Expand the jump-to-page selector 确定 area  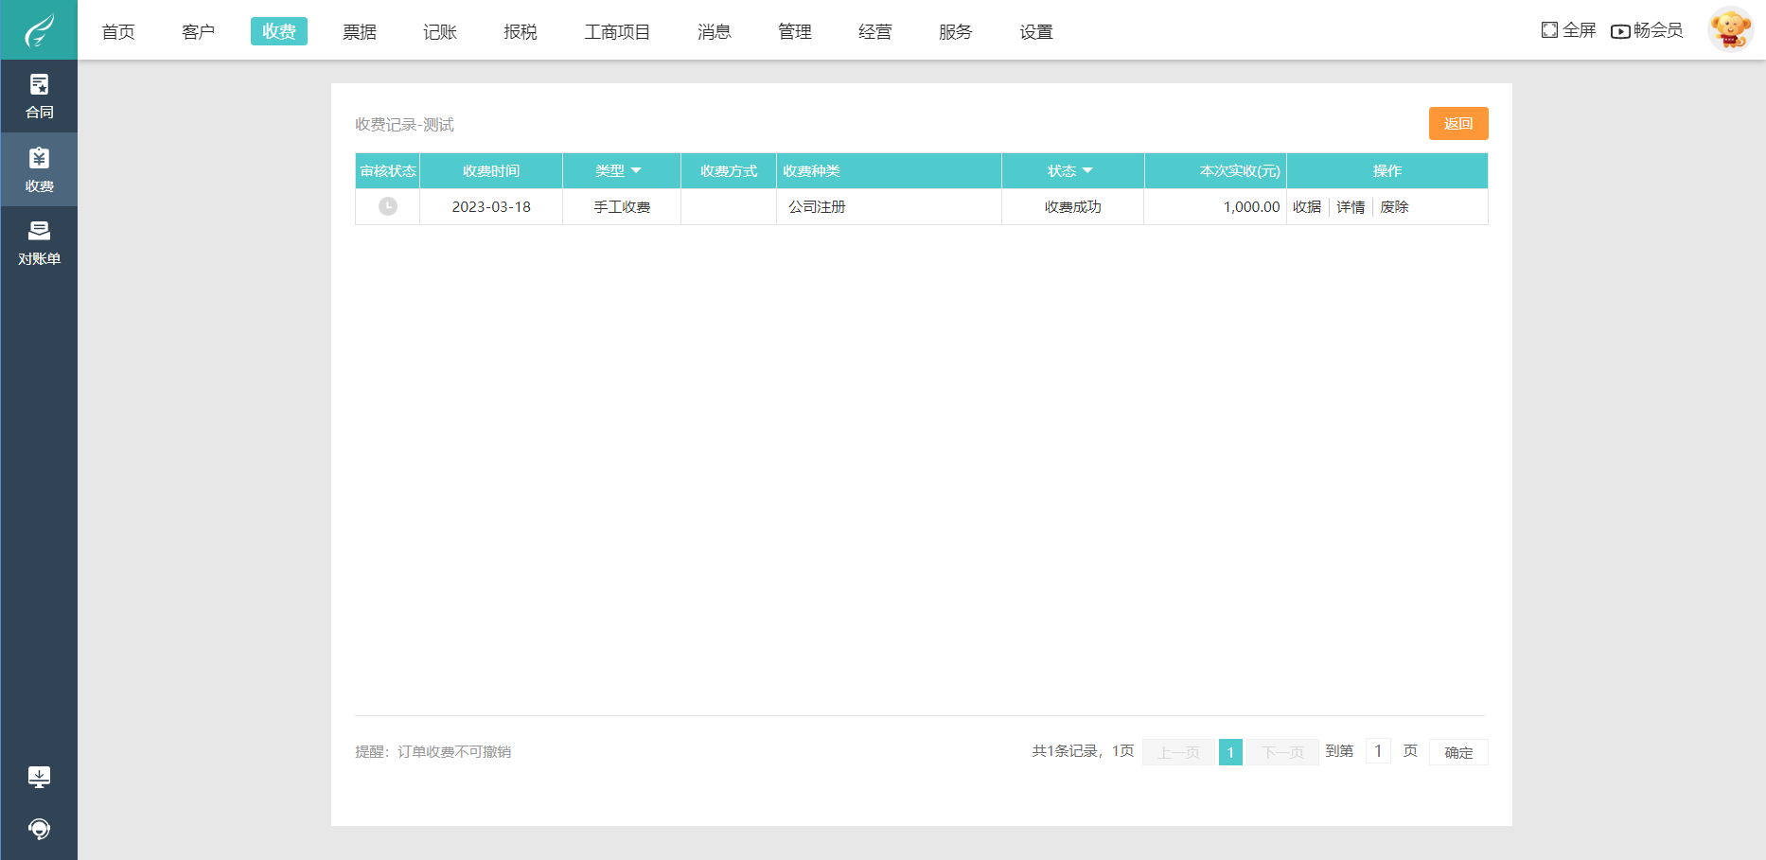click(1458, 751)
